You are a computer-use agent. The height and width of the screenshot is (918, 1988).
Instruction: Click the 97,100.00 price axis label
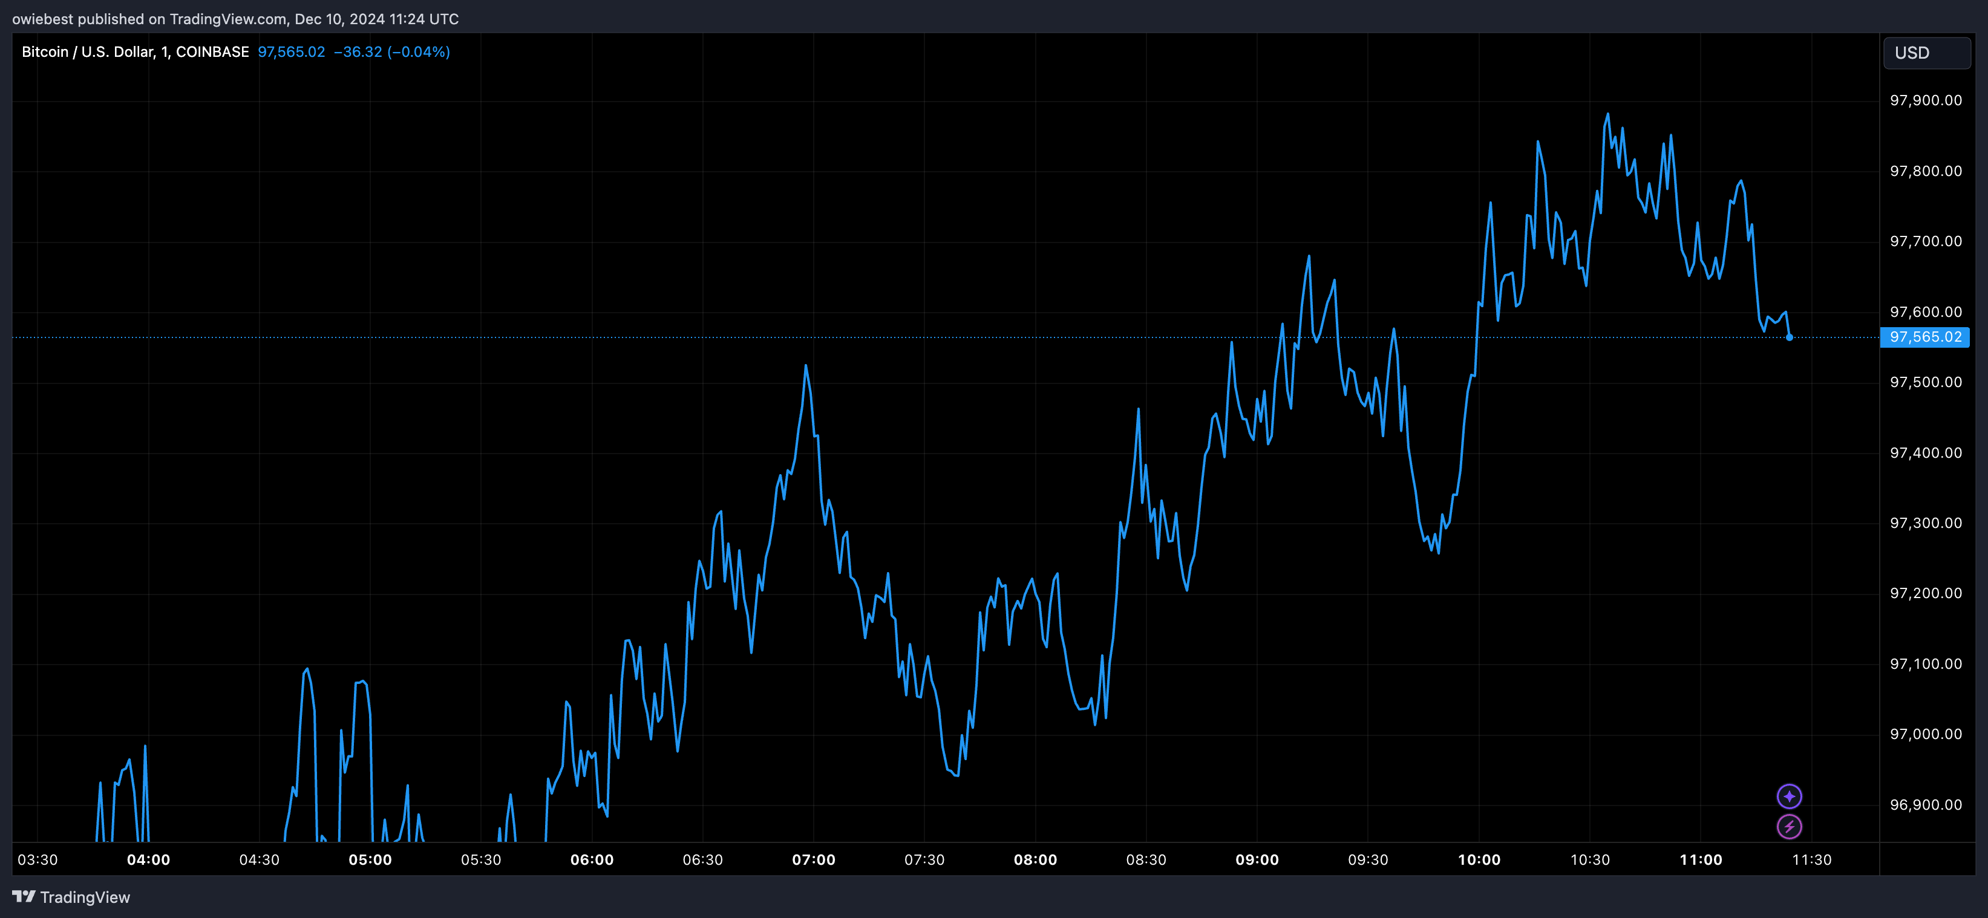coord(1926,663)
